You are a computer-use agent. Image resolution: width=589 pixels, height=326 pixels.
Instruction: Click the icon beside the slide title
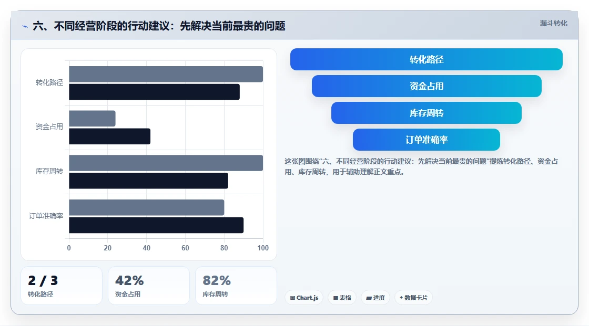25,26
